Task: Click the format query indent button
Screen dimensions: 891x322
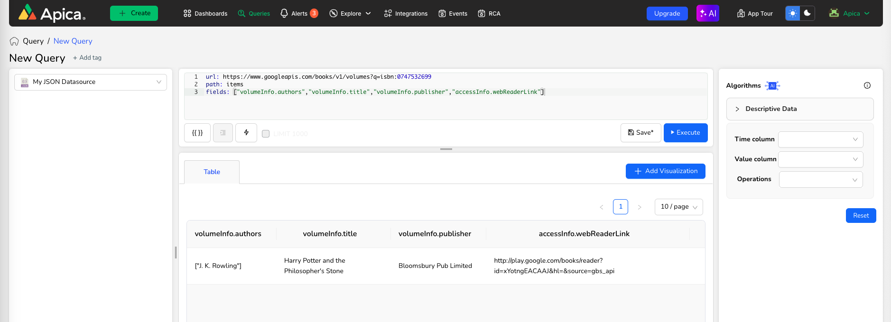Action: [223, 133]
